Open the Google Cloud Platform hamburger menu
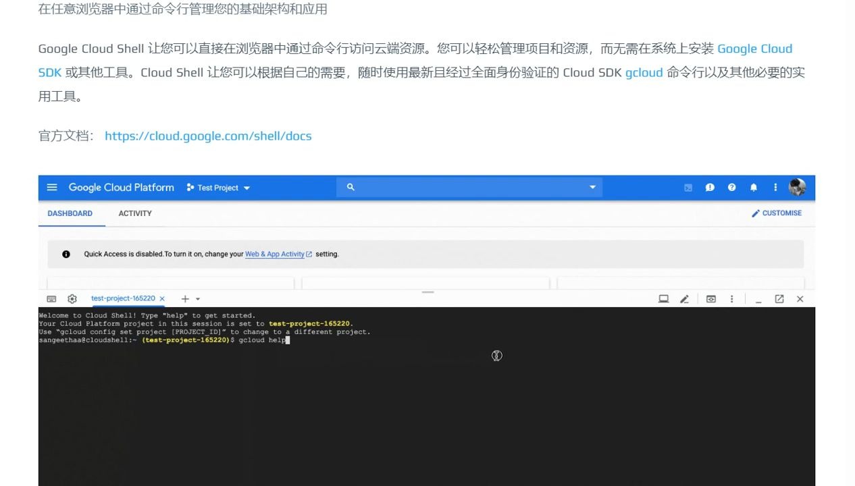The height and width of the screenshot is (486, 855). 52,188
